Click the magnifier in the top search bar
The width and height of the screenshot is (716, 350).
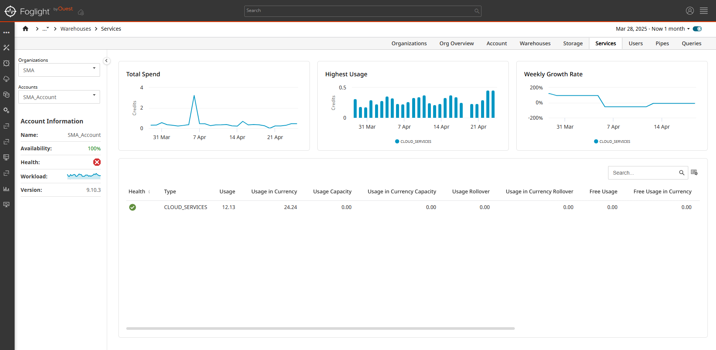click(x=477, y=11)
